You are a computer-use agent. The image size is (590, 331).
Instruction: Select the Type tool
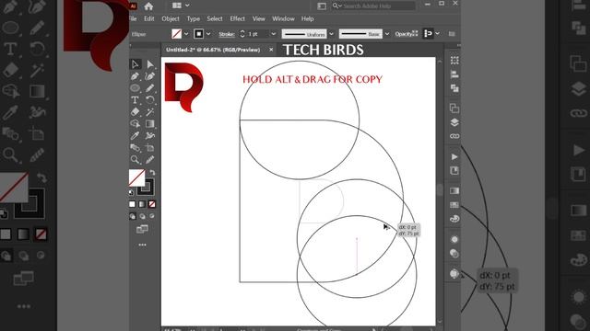tap(136, 100)
